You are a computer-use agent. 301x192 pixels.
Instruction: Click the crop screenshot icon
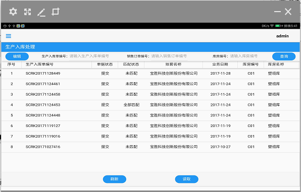(56, 12)
